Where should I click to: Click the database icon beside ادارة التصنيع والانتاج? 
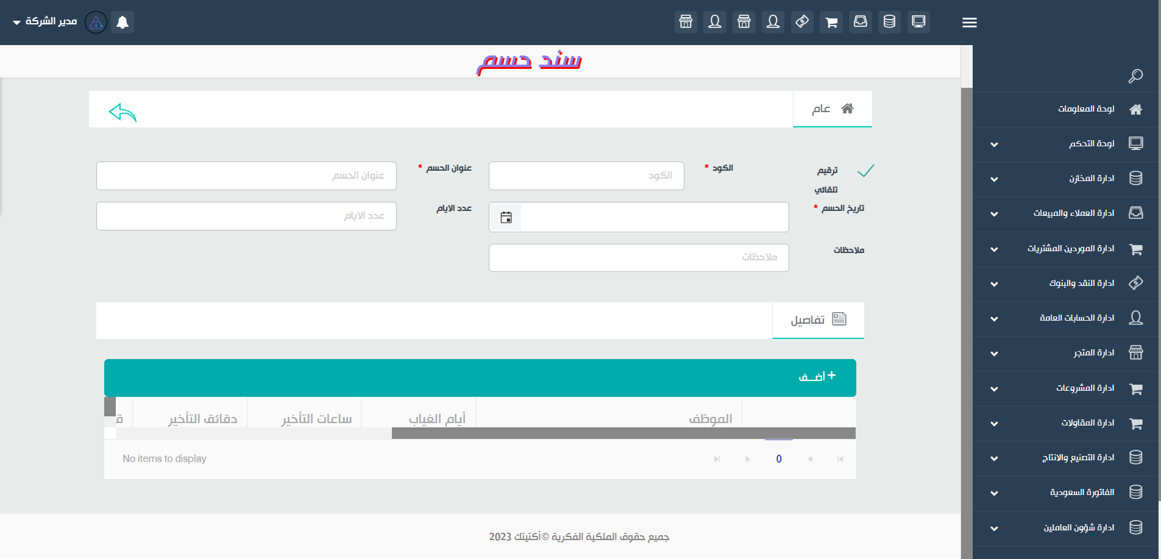1135,457
